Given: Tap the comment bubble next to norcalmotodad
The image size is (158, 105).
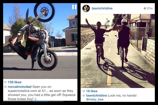Looking at the screenshot, I should [5, 86].
